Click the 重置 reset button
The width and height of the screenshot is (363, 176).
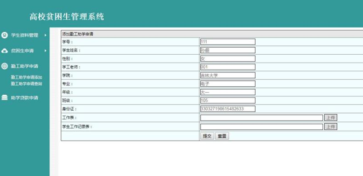point(222,136)
